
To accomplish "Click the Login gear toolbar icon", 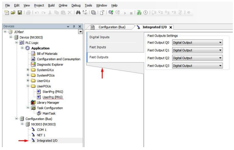I will [111, 12].
